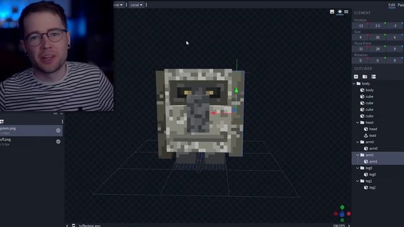Click the blue center of navigation gizmo

pyautogui.click(x=342, y=214)
